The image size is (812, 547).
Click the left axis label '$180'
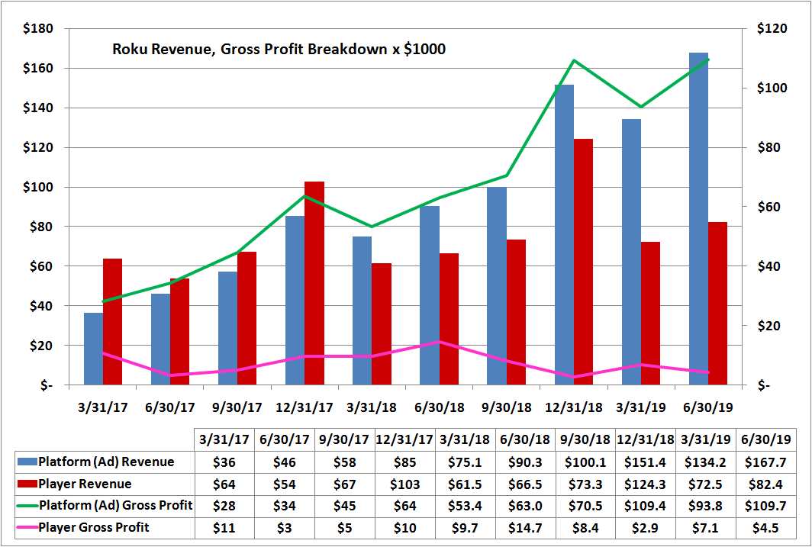tap(38, 29)
